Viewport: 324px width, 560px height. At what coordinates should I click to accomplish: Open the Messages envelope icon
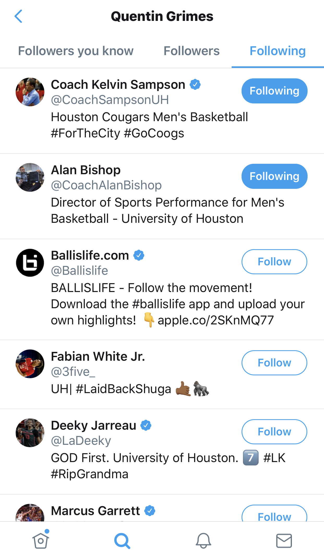[x=284, y=541]
